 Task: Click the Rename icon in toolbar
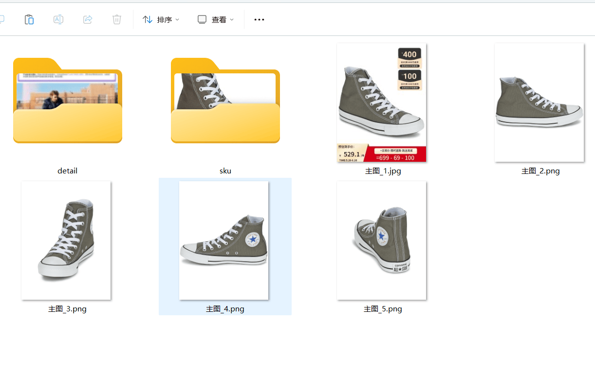(58, 19)
